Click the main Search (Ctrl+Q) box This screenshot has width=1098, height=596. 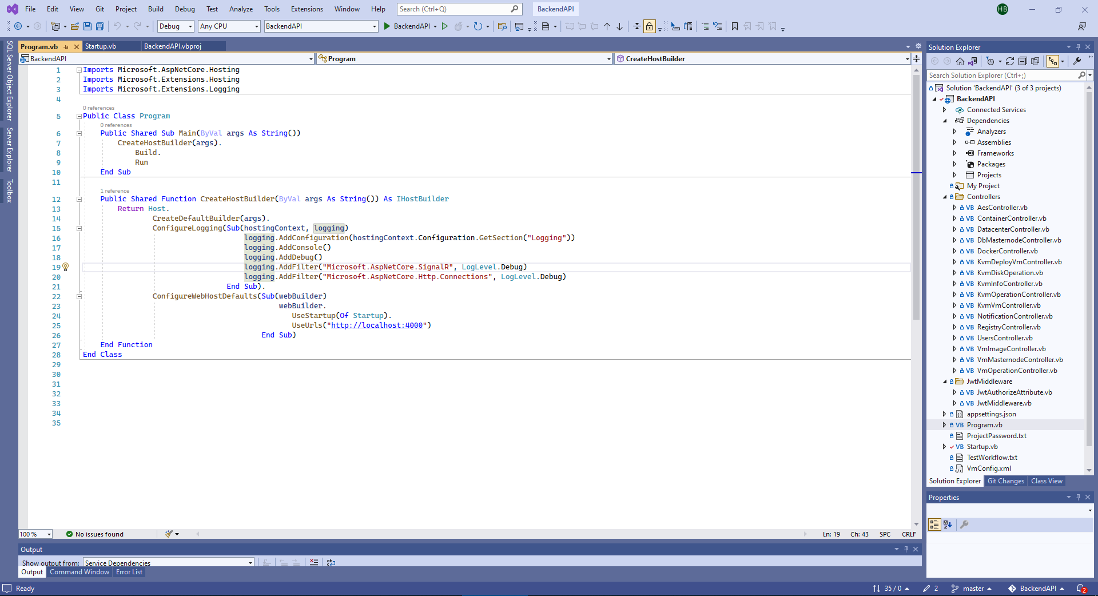pos(459,9)
